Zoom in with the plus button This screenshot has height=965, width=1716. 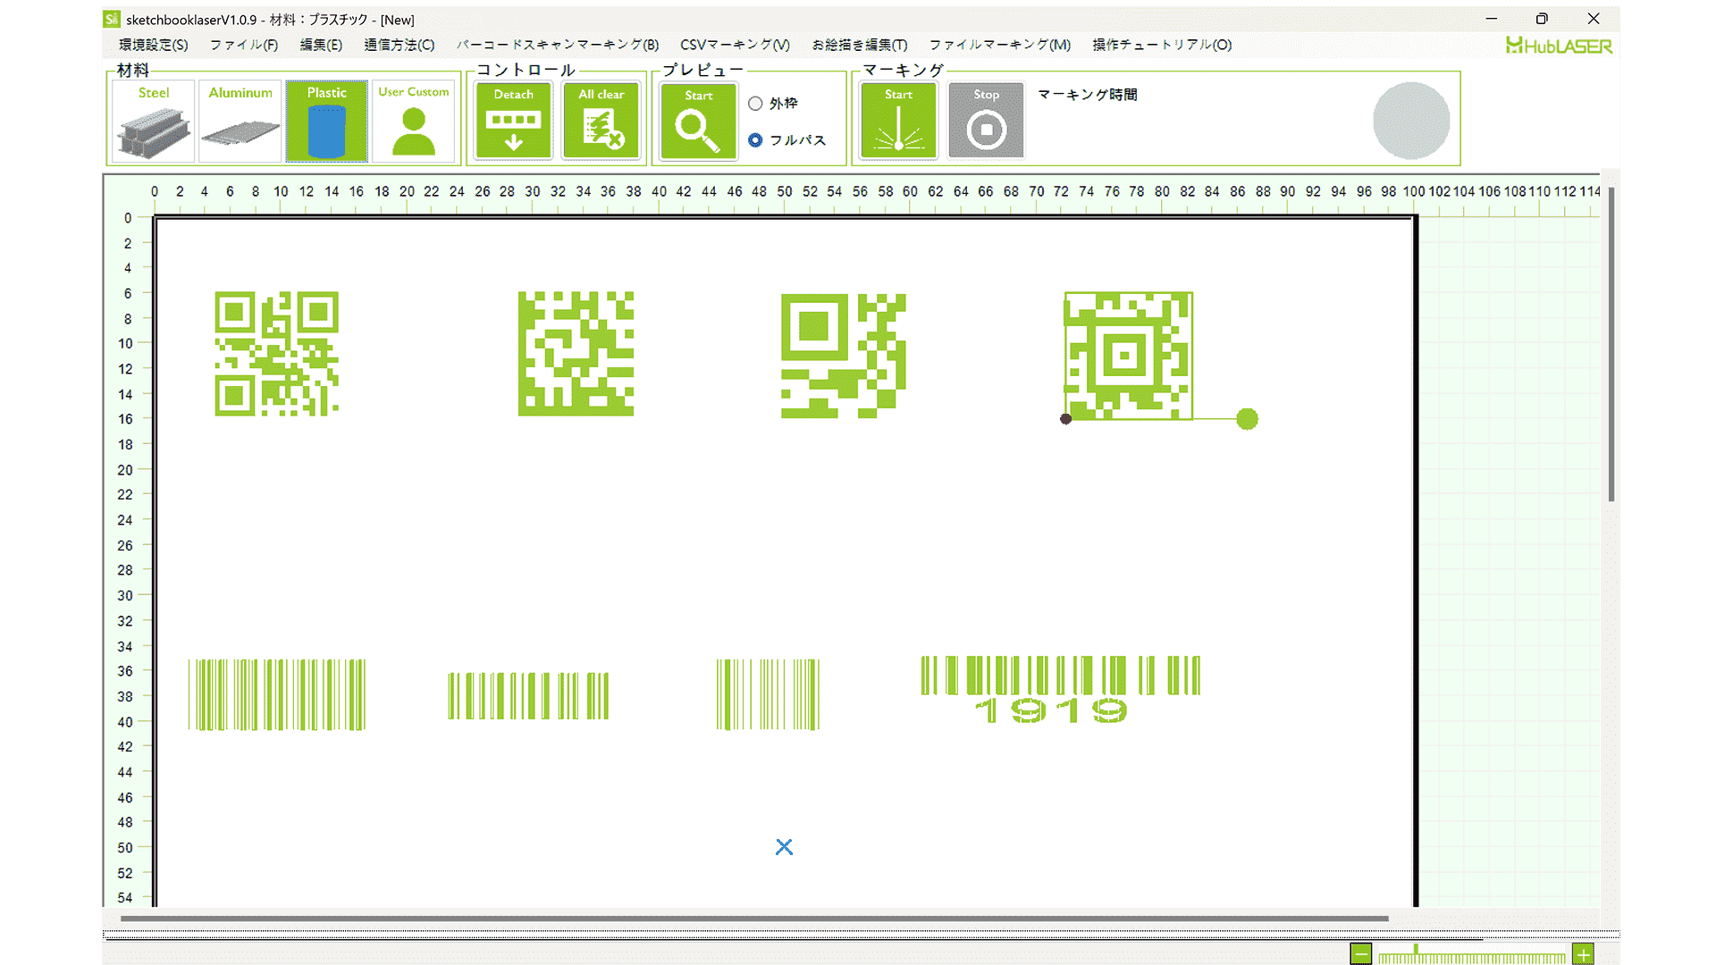1583,954
